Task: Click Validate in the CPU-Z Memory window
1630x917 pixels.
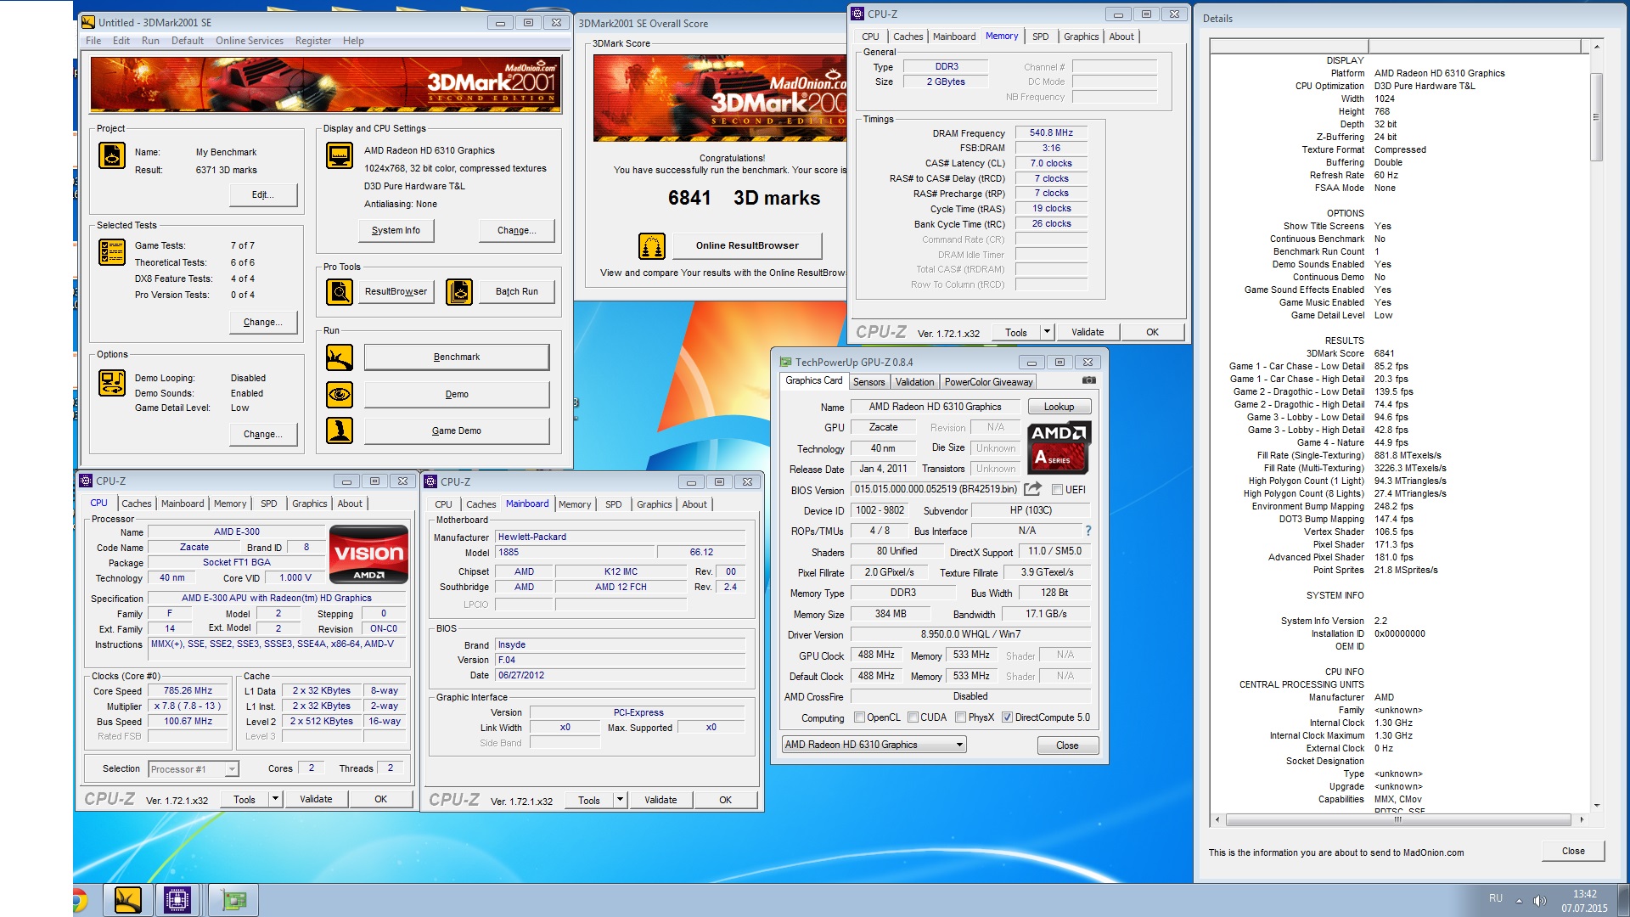Action: pos(1088,332)
